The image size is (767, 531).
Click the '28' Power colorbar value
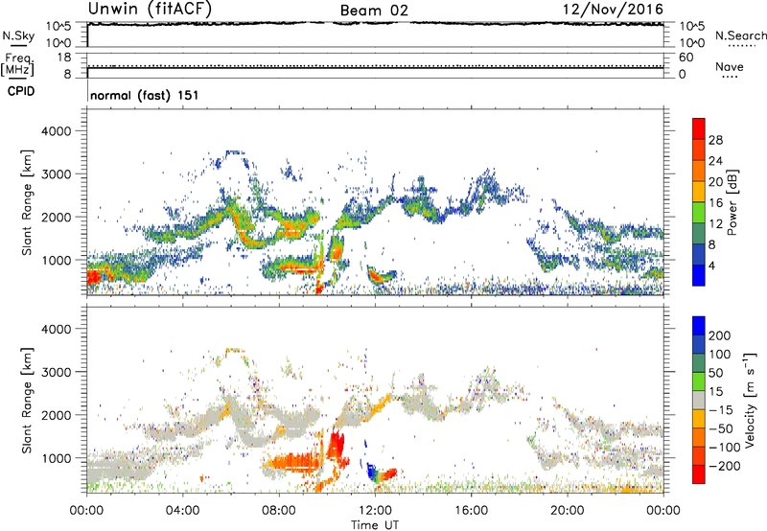click(x=715, y=140)
